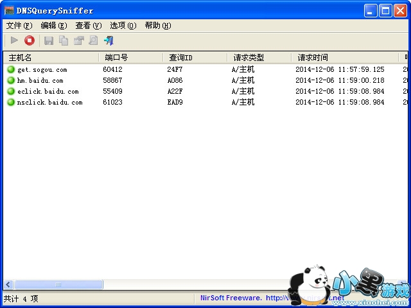The height and width of the screenshot is (308, 411).
Task: Sort by the 请求时间 column header
Action: pos(344,58)
